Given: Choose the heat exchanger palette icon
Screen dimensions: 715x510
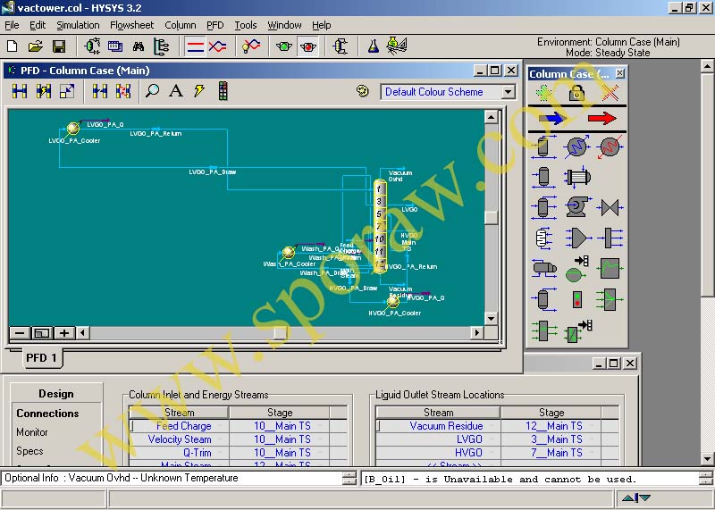Looking at the screenshot, I should pos(576,177).
